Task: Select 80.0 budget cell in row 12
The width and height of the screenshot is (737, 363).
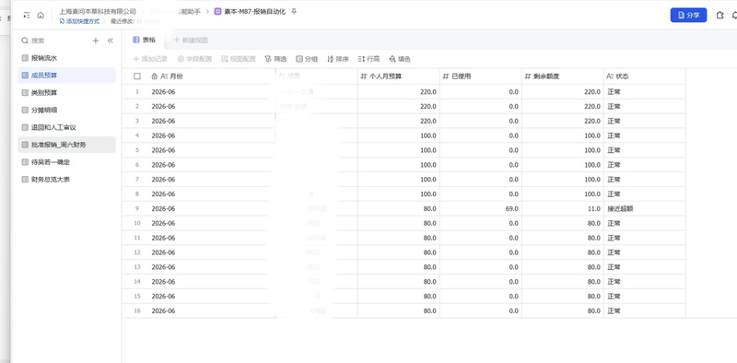Action: [399, 252]
